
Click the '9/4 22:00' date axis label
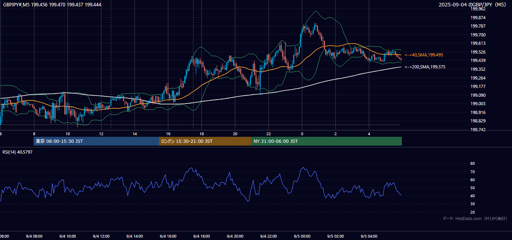pos(268,236)
